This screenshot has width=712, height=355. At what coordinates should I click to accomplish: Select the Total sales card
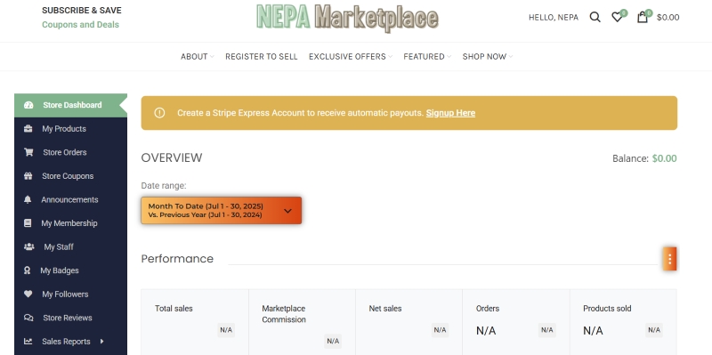click(195, 322)
